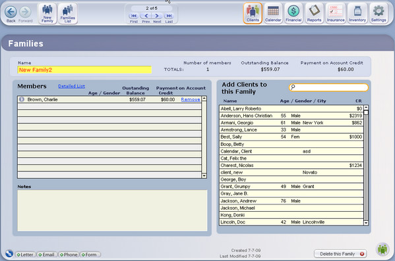This screenshot has height=261, width=395.
Task: Jump to Last family record
Action: click(169, 16)
